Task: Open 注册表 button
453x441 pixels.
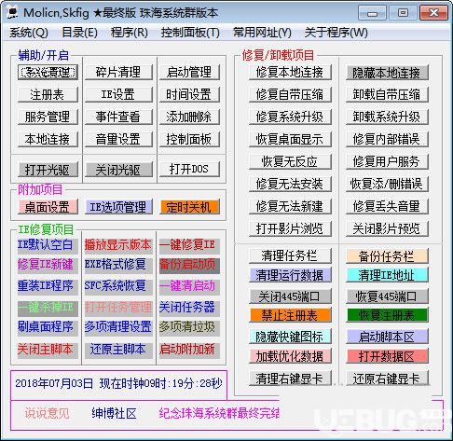Action: point(48,94)
